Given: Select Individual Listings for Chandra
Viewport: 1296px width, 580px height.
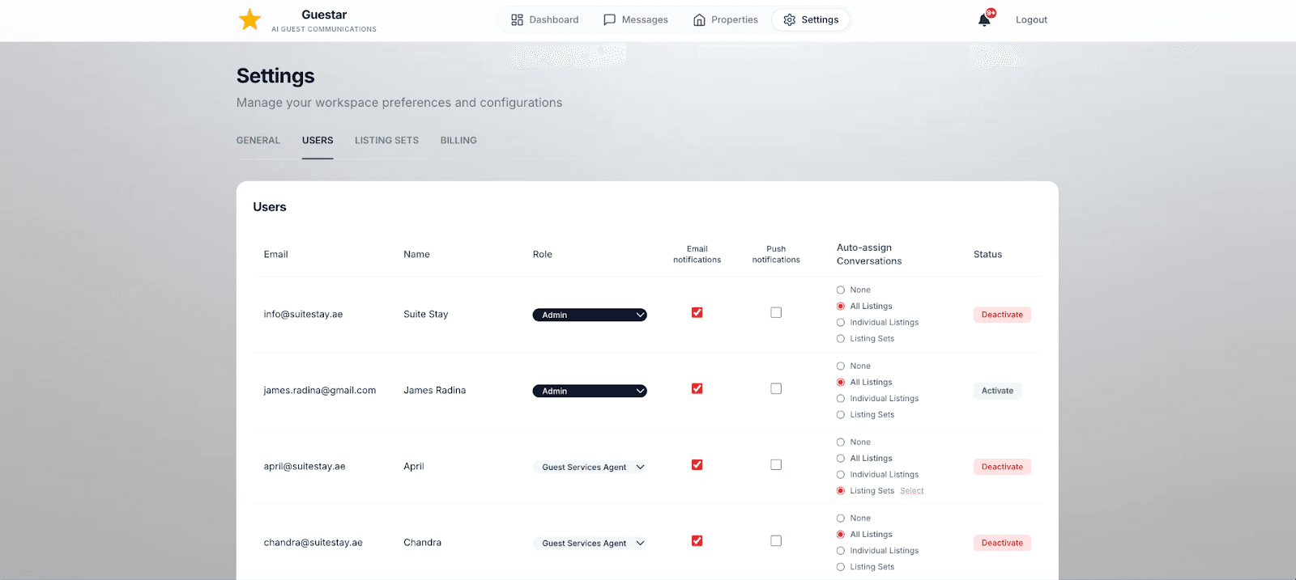Looking at the screenshot, I should pos(841,551).
